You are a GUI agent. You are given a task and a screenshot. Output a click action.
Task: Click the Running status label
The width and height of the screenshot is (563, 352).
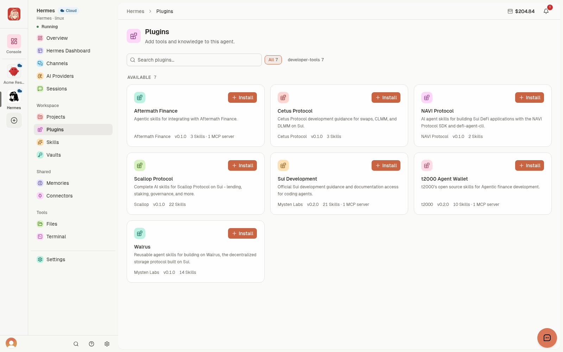tap(50, 27)
